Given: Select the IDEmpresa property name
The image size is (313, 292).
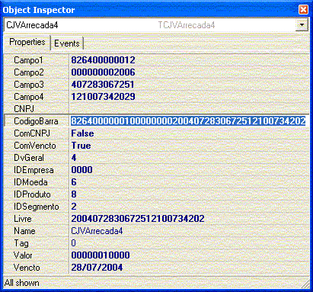Looking at the screenshot, I should click(x=34, y=170).
